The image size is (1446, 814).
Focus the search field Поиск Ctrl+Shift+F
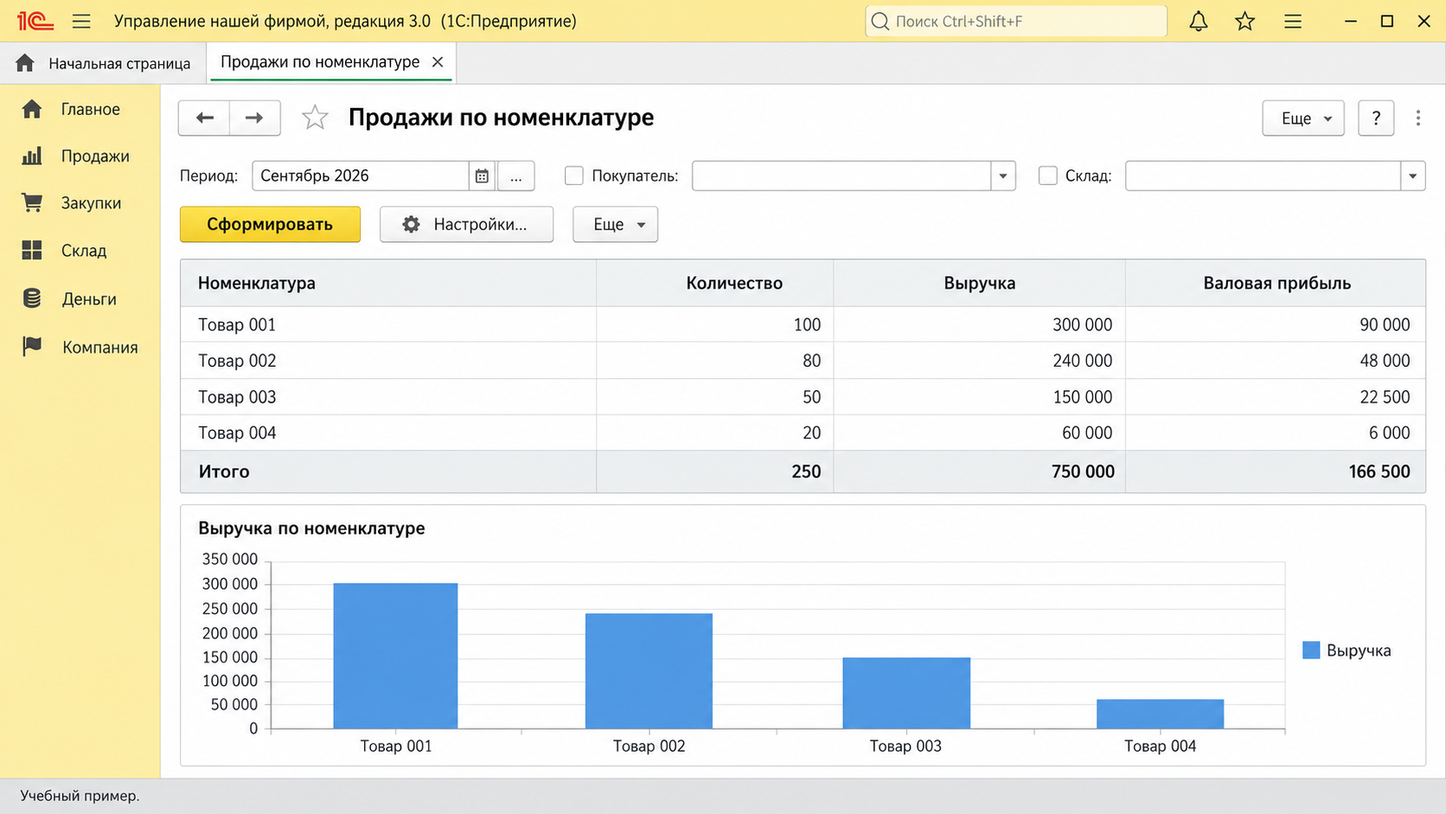pos(1016,21)
